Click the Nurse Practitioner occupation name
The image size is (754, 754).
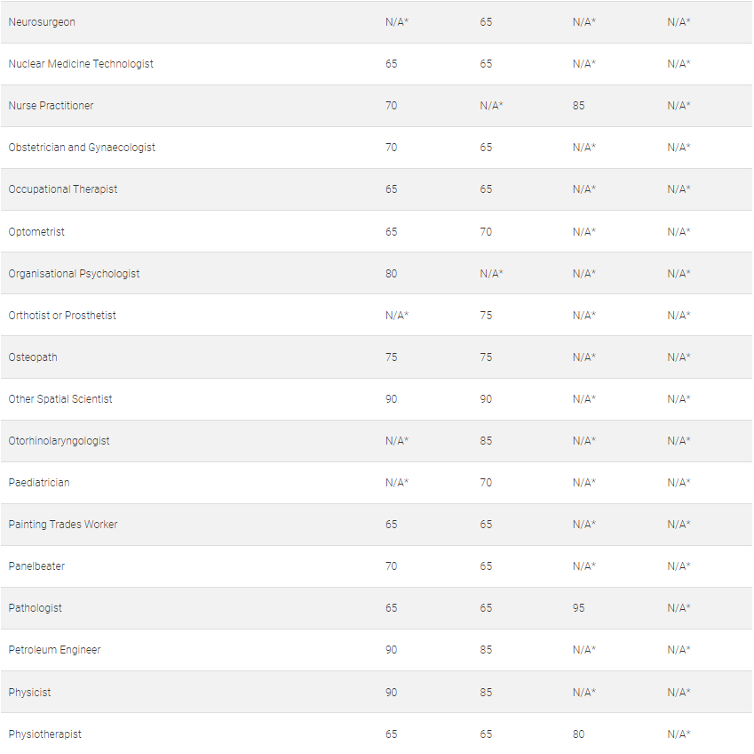51,106
